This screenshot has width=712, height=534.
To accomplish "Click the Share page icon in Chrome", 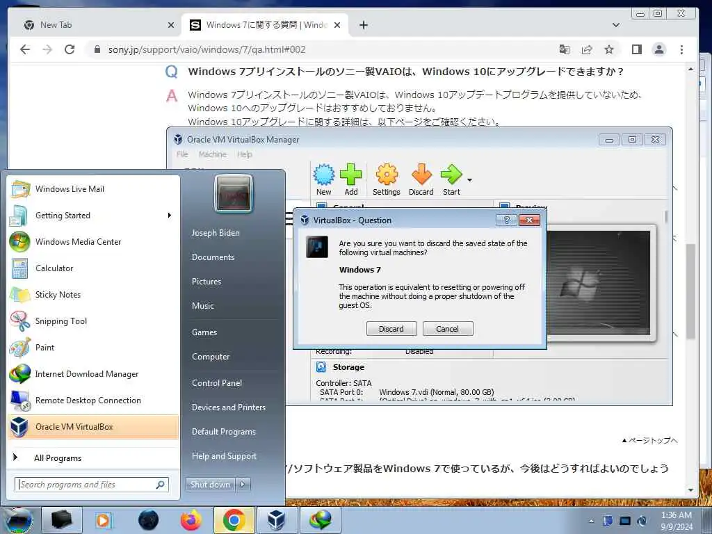I will point(587,49).
